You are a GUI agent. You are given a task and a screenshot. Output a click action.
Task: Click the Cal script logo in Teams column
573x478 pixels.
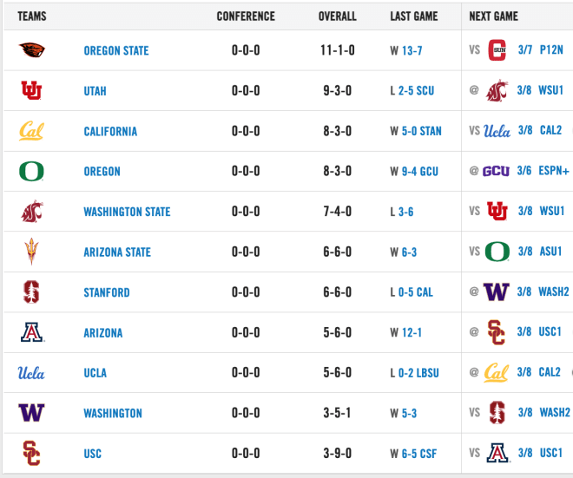point(31,131)
